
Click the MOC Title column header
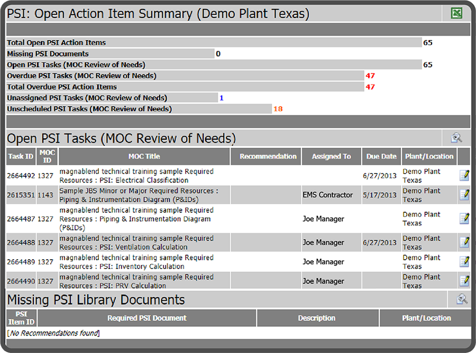coord(144,156)
